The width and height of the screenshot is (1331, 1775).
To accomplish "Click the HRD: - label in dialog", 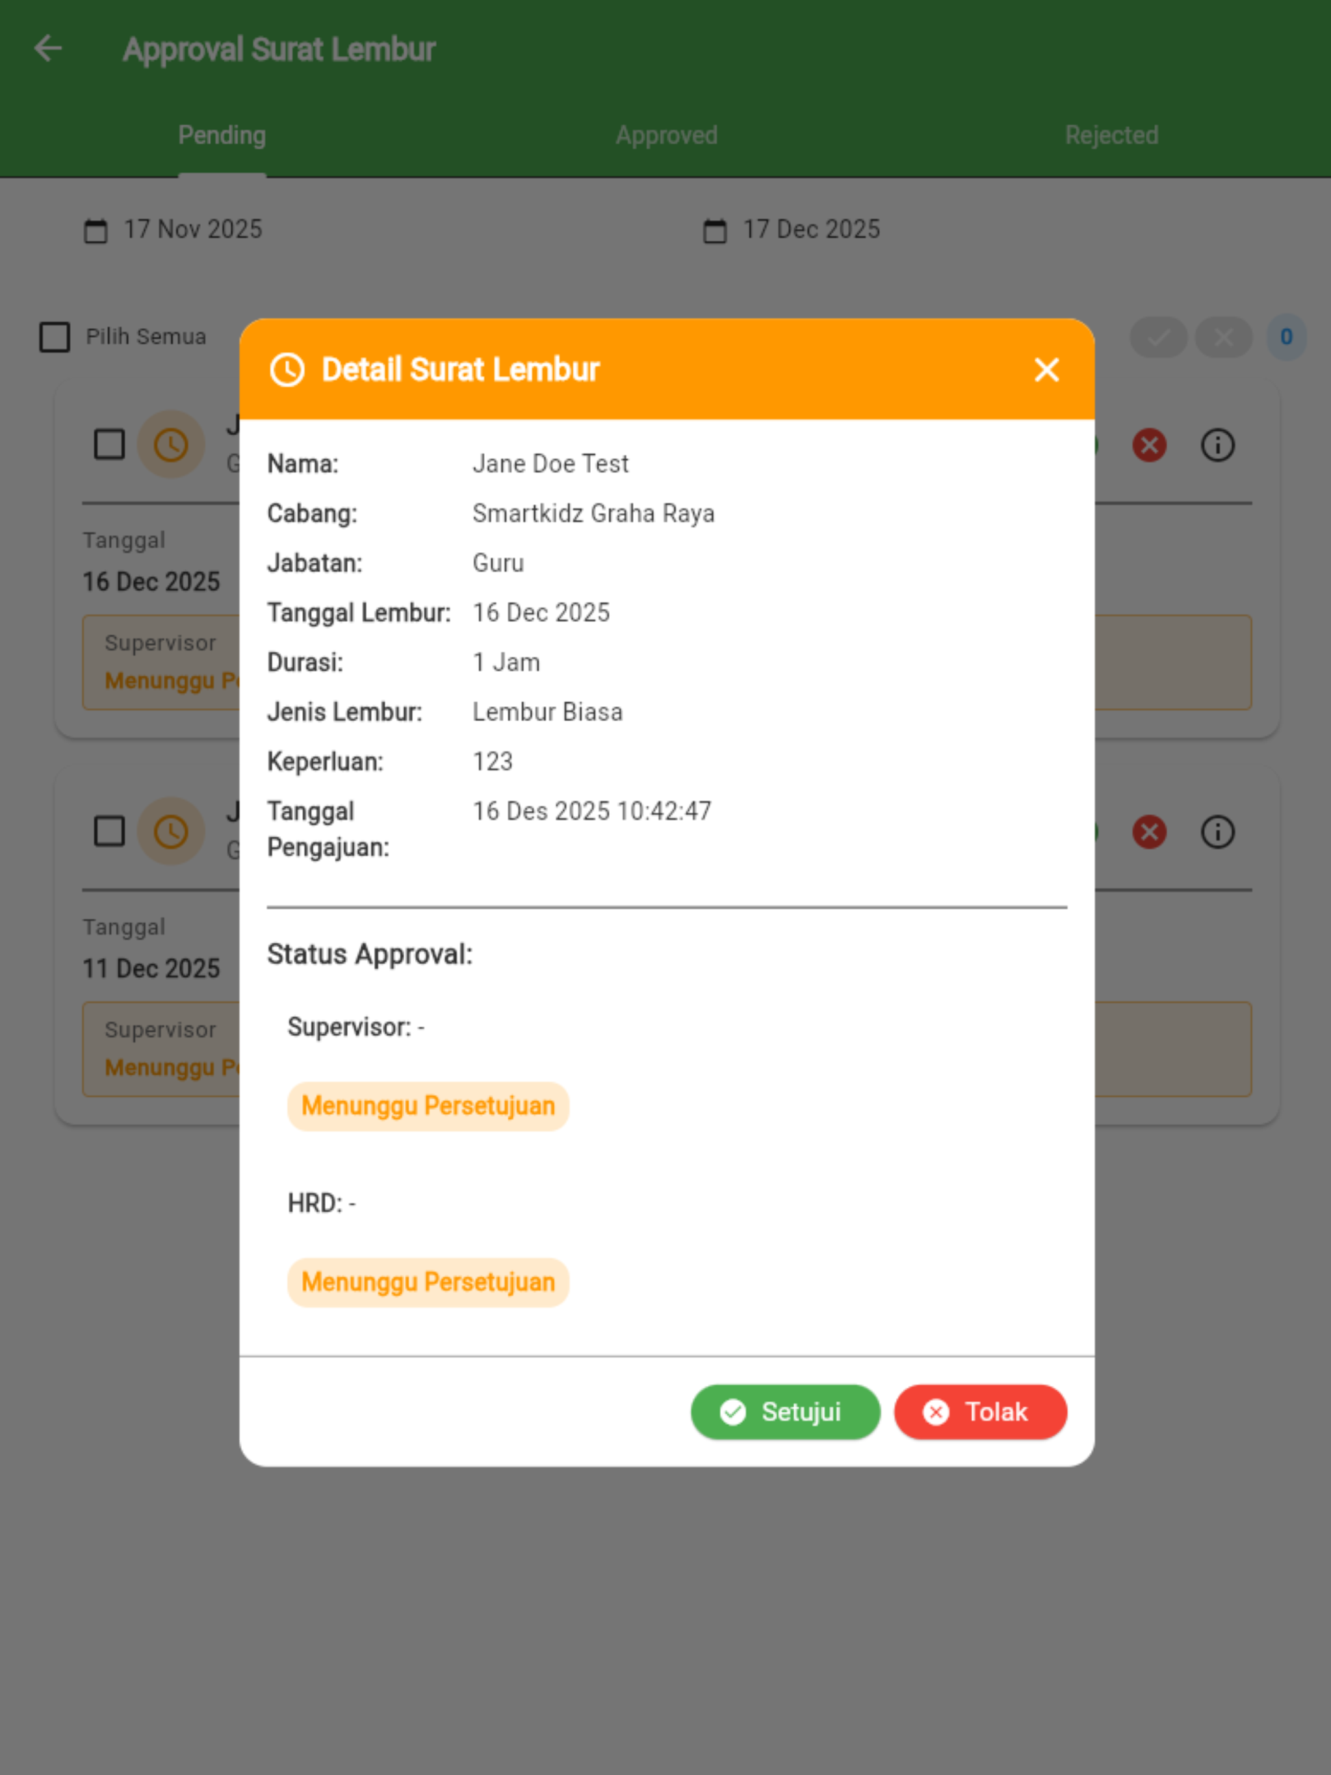I will (x=321, y=1204).
